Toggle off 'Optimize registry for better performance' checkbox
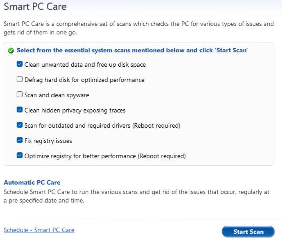The height and width of the screenshot is (238, 282). coord(20,156)
